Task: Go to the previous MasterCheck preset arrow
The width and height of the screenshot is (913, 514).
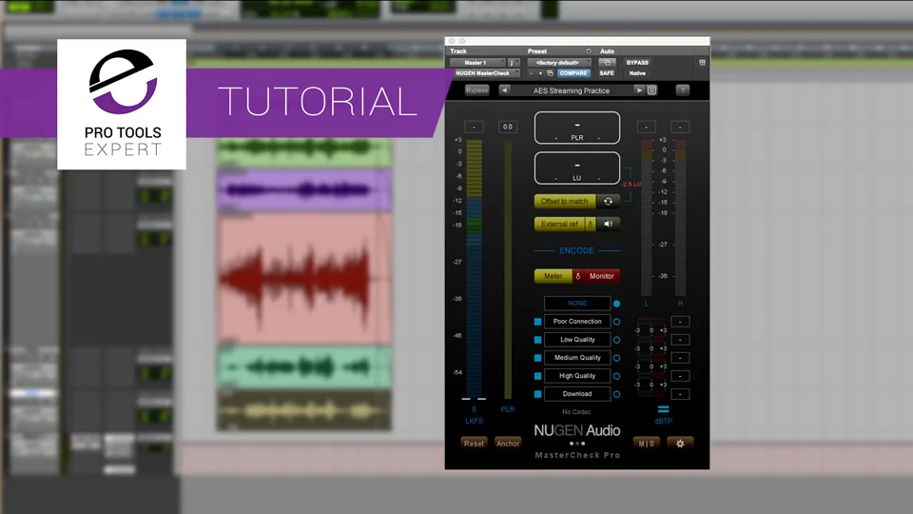Action: [x=504, y=90]
